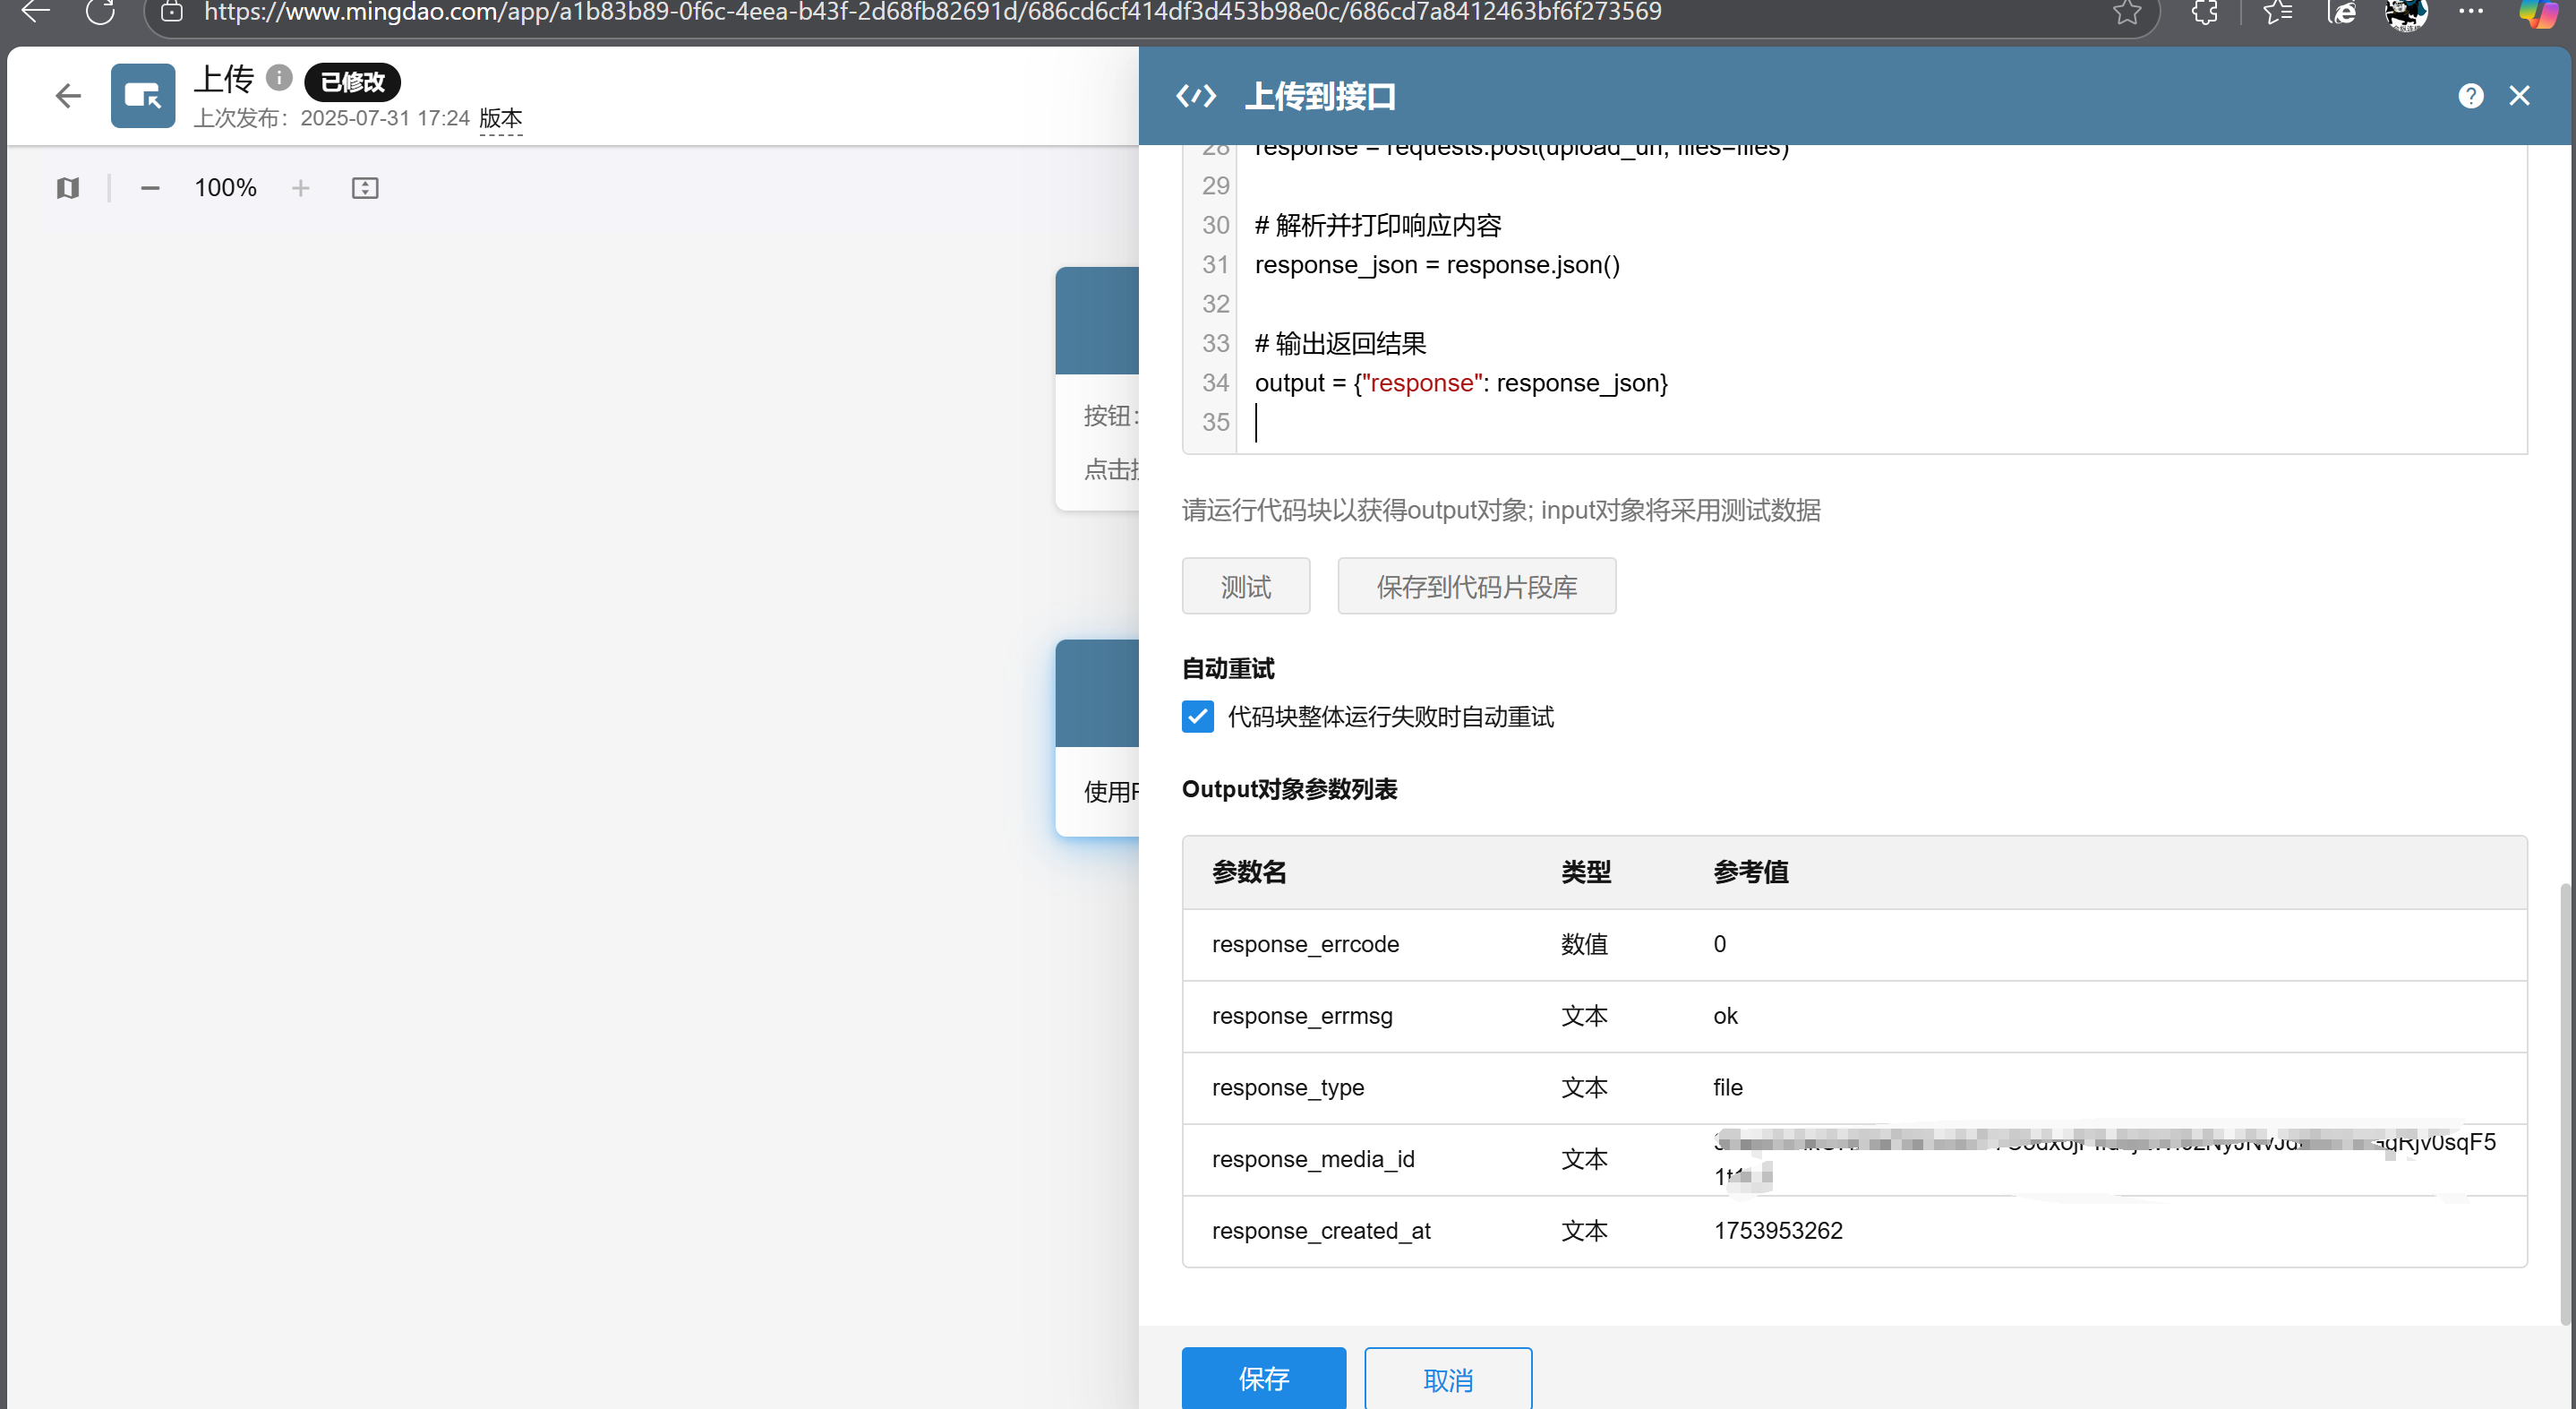
Task: Open help icon in code panel header
Action: point(2470,96)
